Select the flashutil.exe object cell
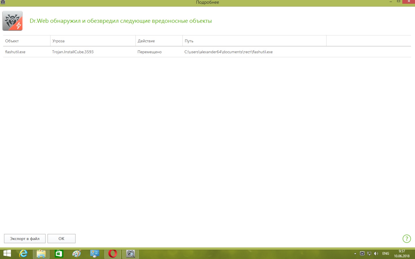Screen dimensions: 415x259 point(15,52)
